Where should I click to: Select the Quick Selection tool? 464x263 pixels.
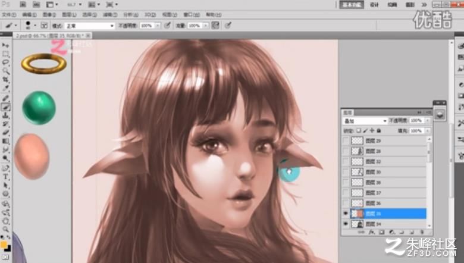[x=5, y=71]
